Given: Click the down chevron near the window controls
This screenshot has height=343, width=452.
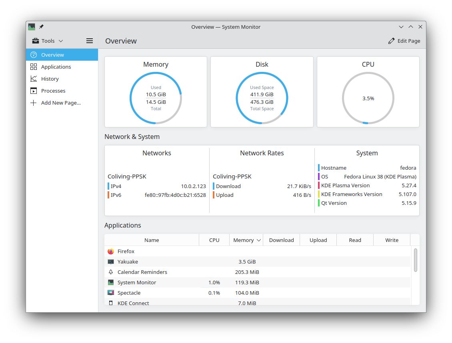Looking at the screenshot, I should point(401,27).
